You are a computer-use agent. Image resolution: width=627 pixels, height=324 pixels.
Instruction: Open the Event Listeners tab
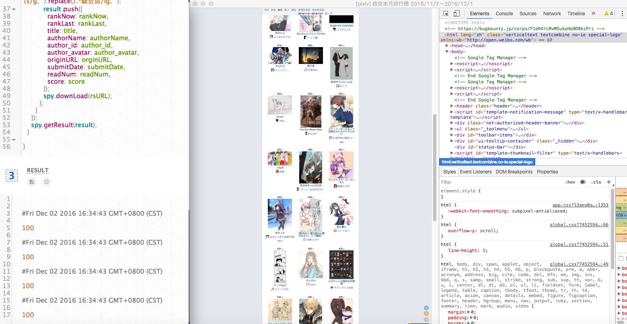[x=476, y=171]
